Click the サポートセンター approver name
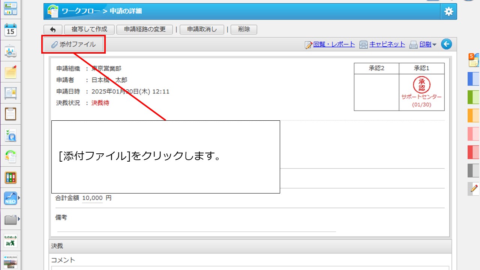The height and width of the screenshot is (270, 480). coord(421,97)
